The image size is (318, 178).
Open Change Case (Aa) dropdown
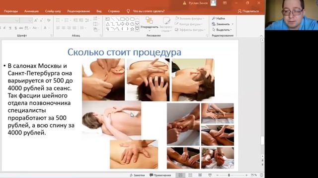pos(35,28)
